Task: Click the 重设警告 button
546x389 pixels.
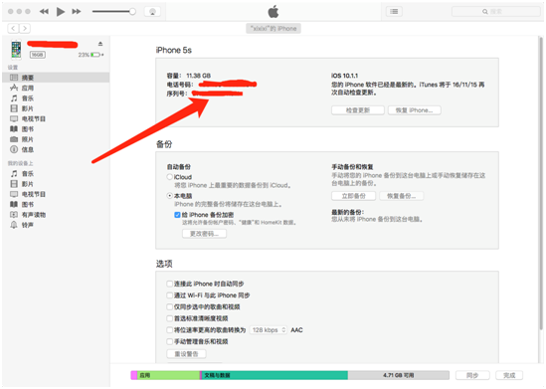Action: pos(186,354)
